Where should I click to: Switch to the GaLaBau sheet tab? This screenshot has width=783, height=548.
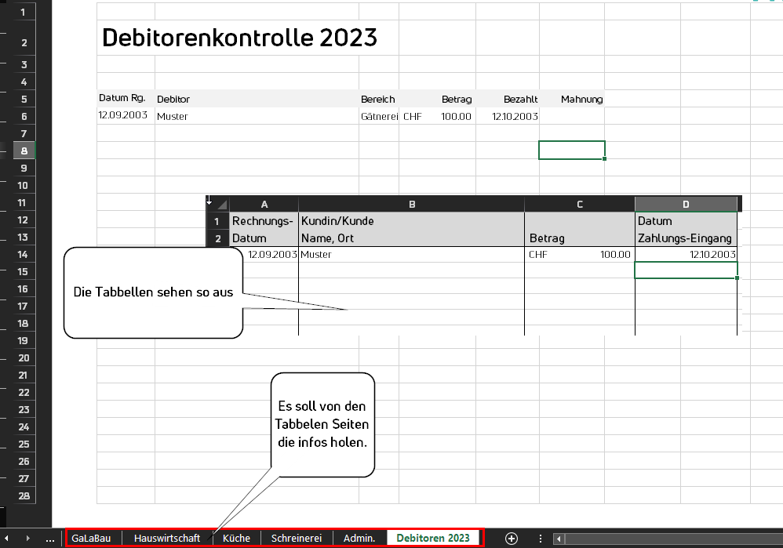click(91, 538)
